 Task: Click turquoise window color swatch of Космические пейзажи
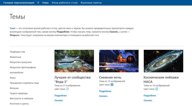[x=156, y=89]
